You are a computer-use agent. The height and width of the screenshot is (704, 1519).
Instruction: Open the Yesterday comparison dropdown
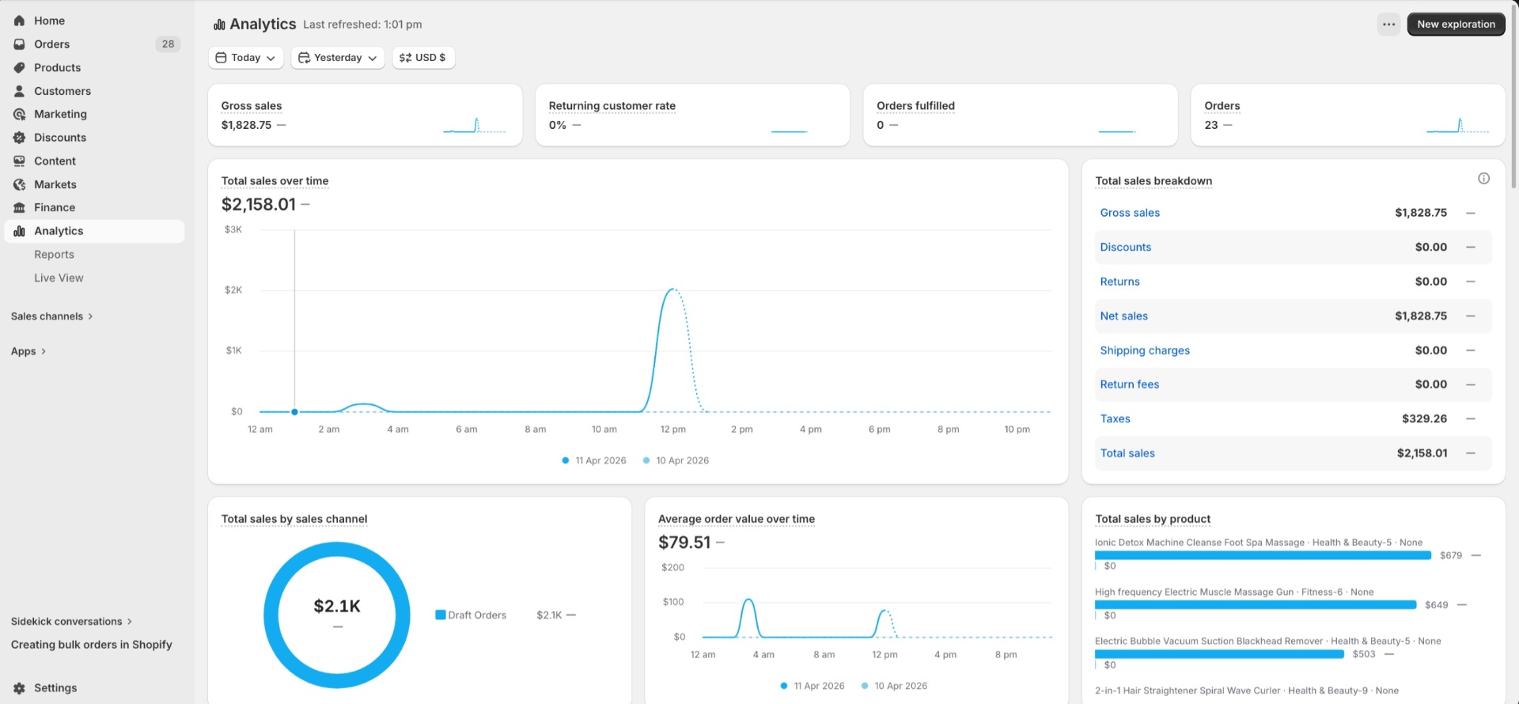coord(338,58)
